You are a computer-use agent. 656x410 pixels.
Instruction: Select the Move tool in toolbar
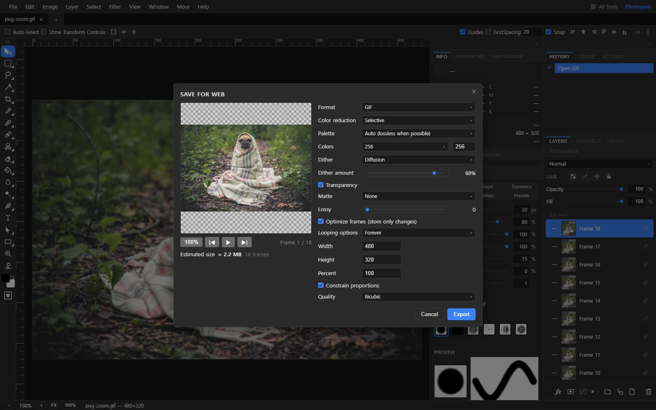(x=8, y=52)
